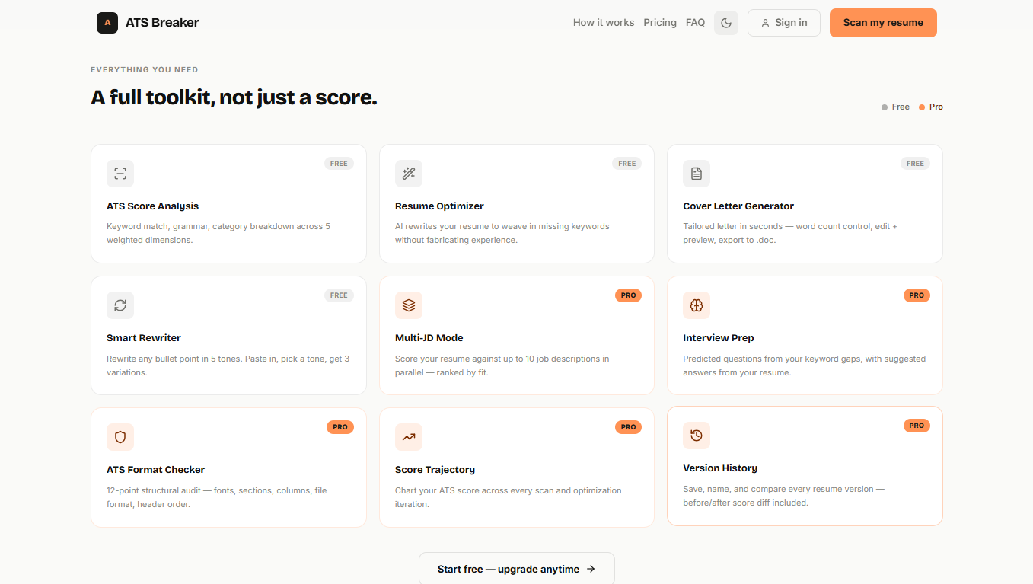Click the ATS Format Checker title

tap(155, 470)
